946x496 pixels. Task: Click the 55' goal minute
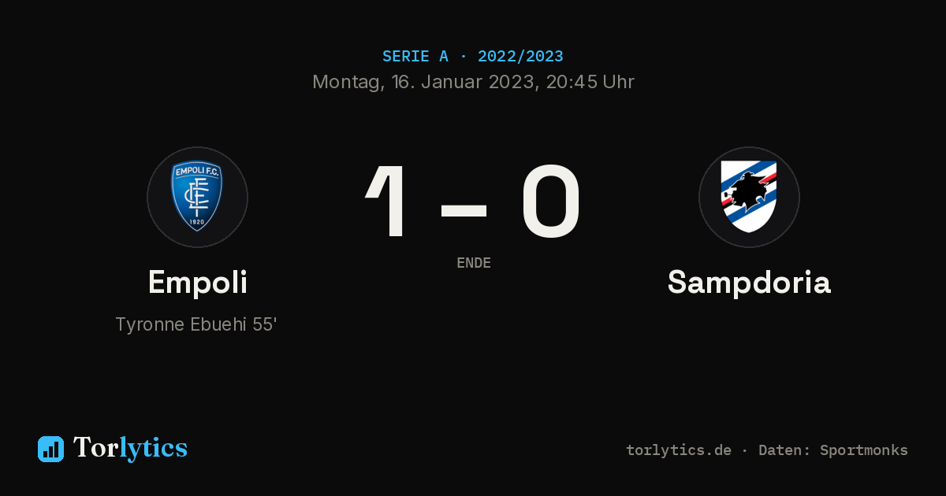[265, 324]
